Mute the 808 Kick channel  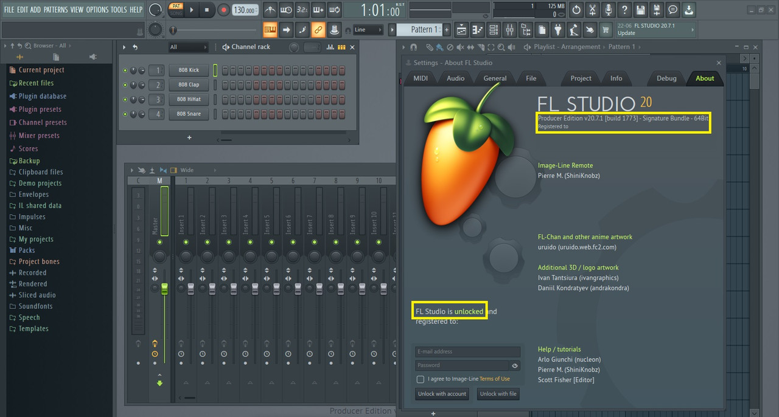(125, 71)
